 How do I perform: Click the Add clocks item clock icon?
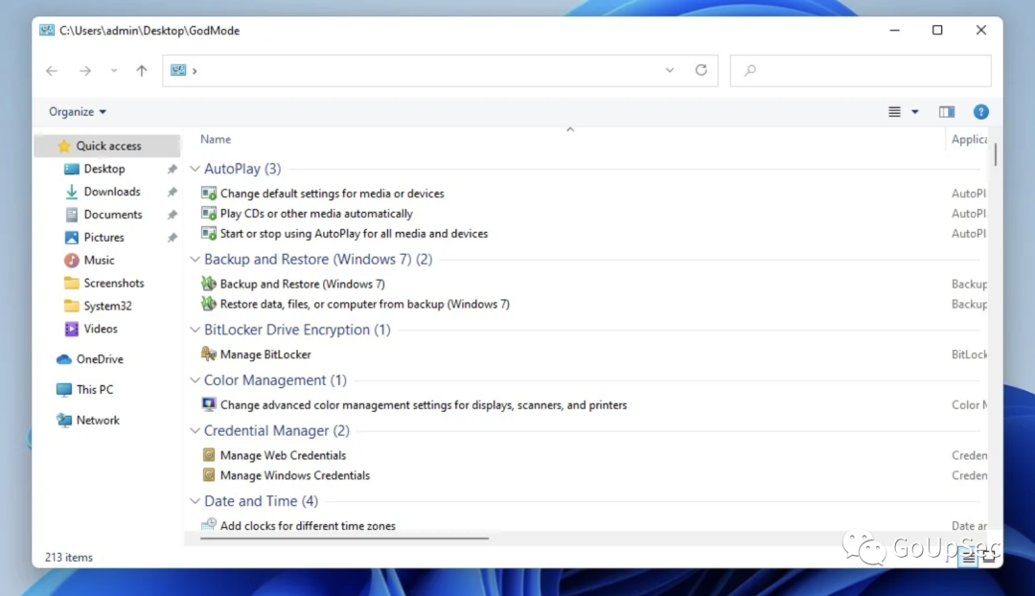[x=209, y=524]
